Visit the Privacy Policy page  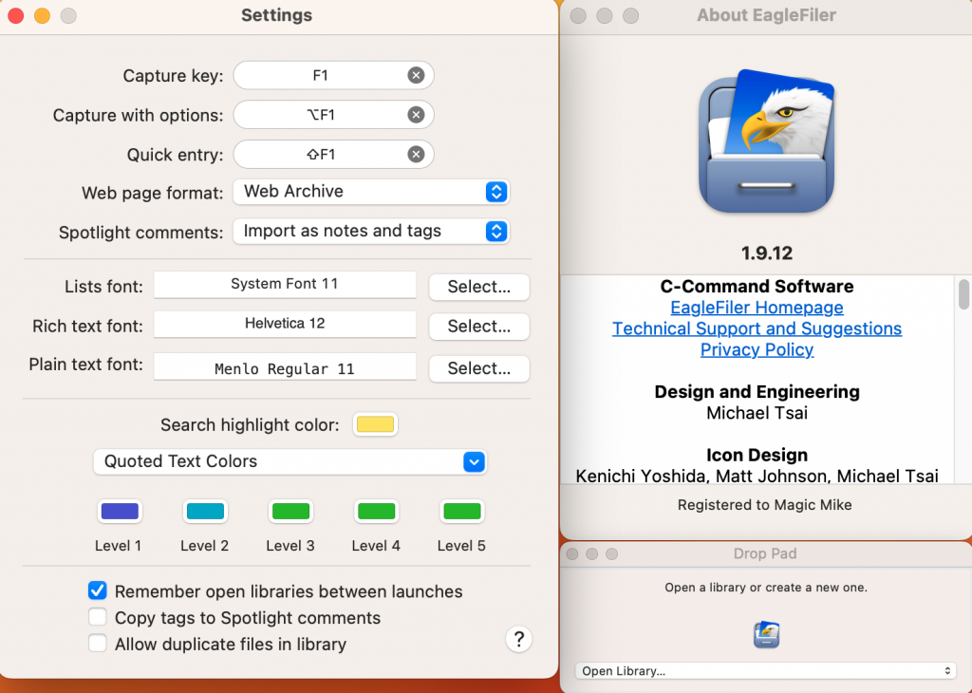(757, 349)
